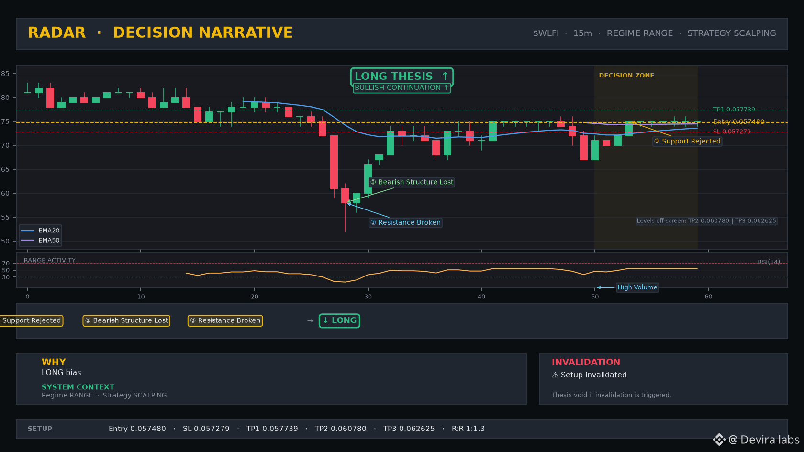Click the EMA50 legend entry

[x=40, y=241]
